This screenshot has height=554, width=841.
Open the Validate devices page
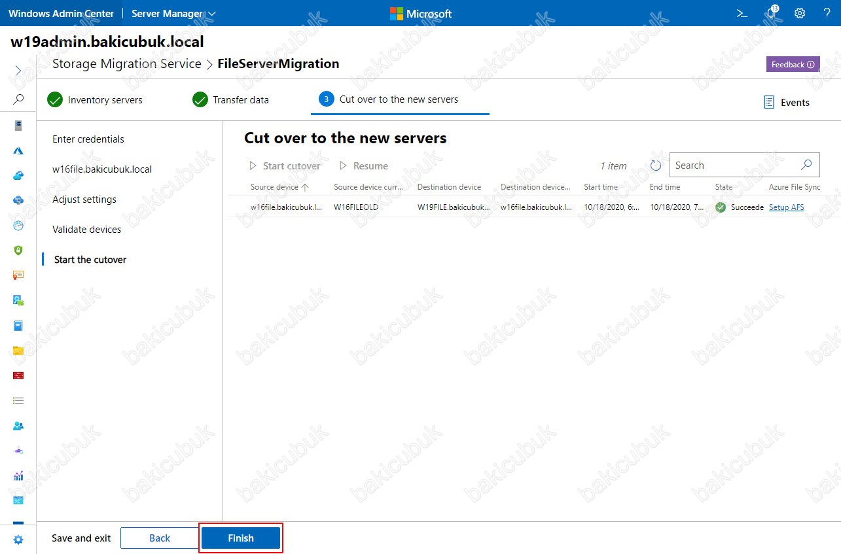pos(87,230)
